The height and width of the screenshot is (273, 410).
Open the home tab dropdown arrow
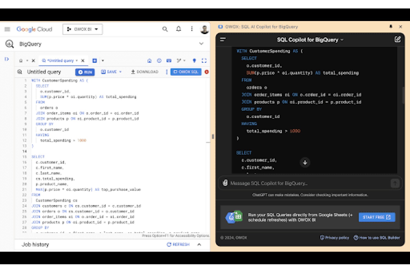point(27,61)
